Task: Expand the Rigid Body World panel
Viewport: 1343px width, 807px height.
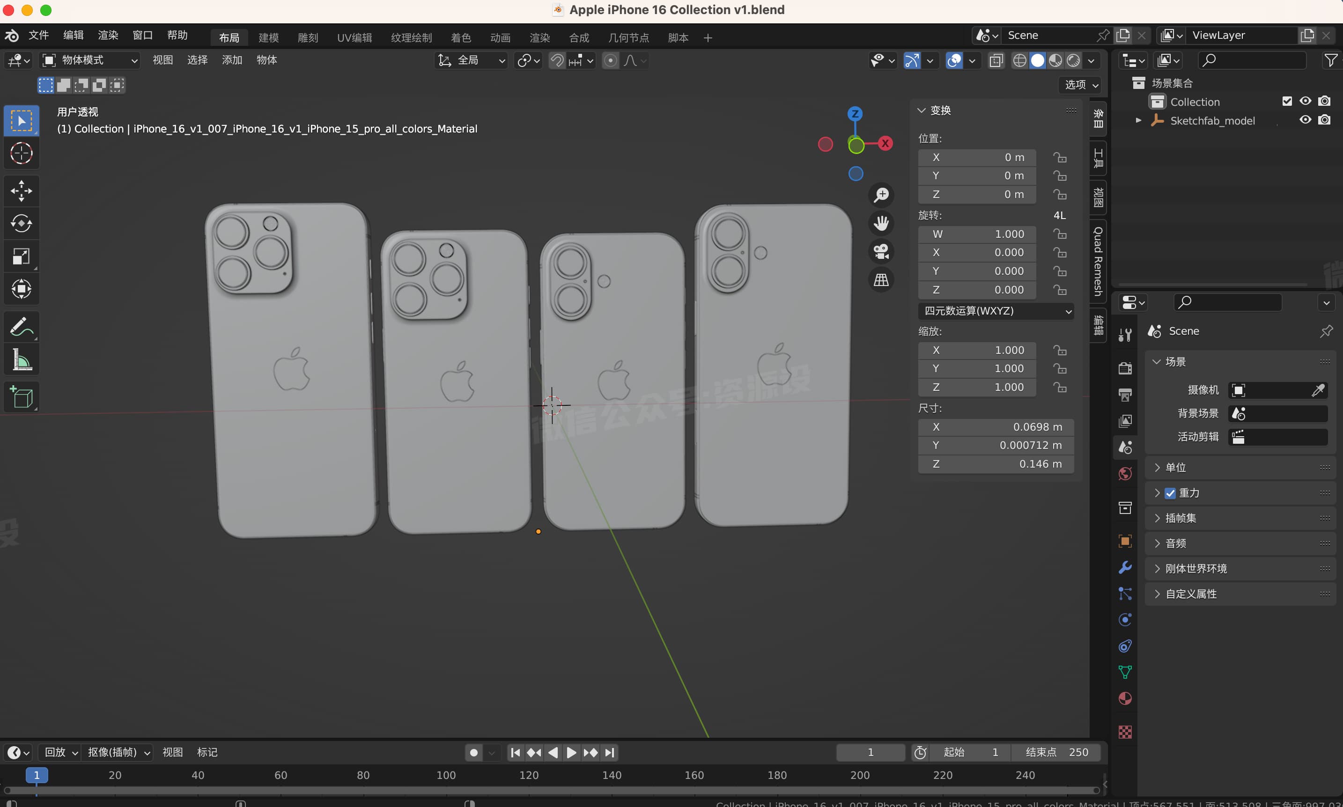Action: (1240, 569)
